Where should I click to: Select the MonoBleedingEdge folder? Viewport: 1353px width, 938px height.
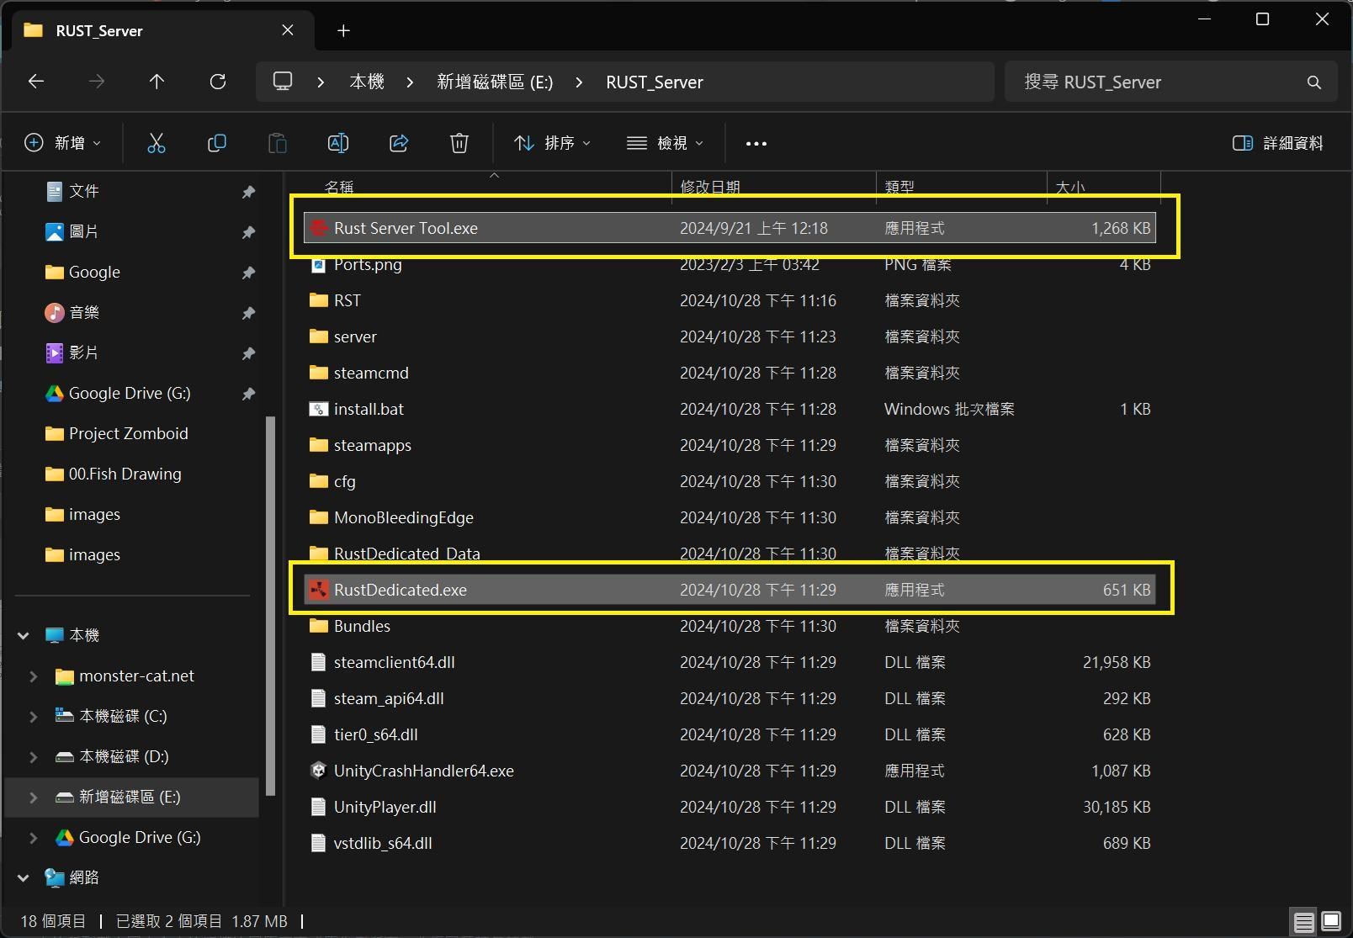click(x=730, y=517)
